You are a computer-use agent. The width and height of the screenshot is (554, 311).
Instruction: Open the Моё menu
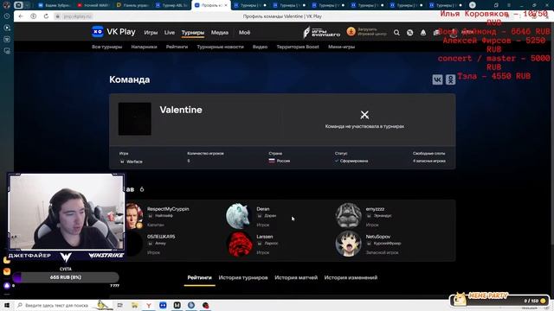click(244, 33)
